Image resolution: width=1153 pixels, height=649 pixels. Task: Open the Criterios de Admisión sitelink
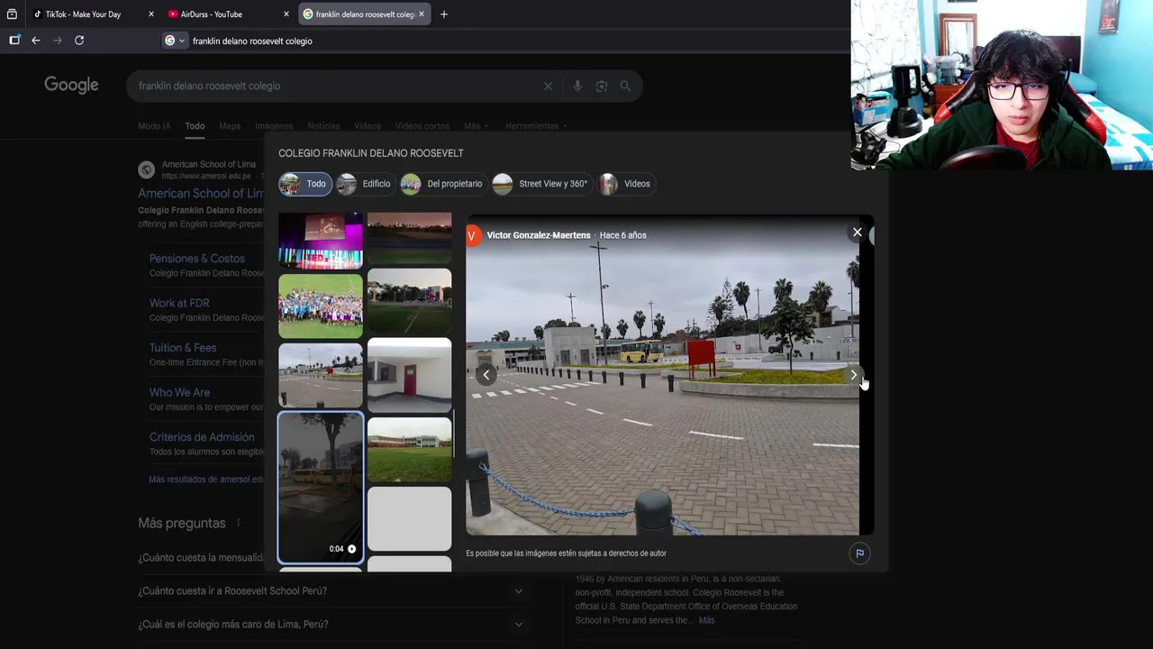(x=202, y=437)
